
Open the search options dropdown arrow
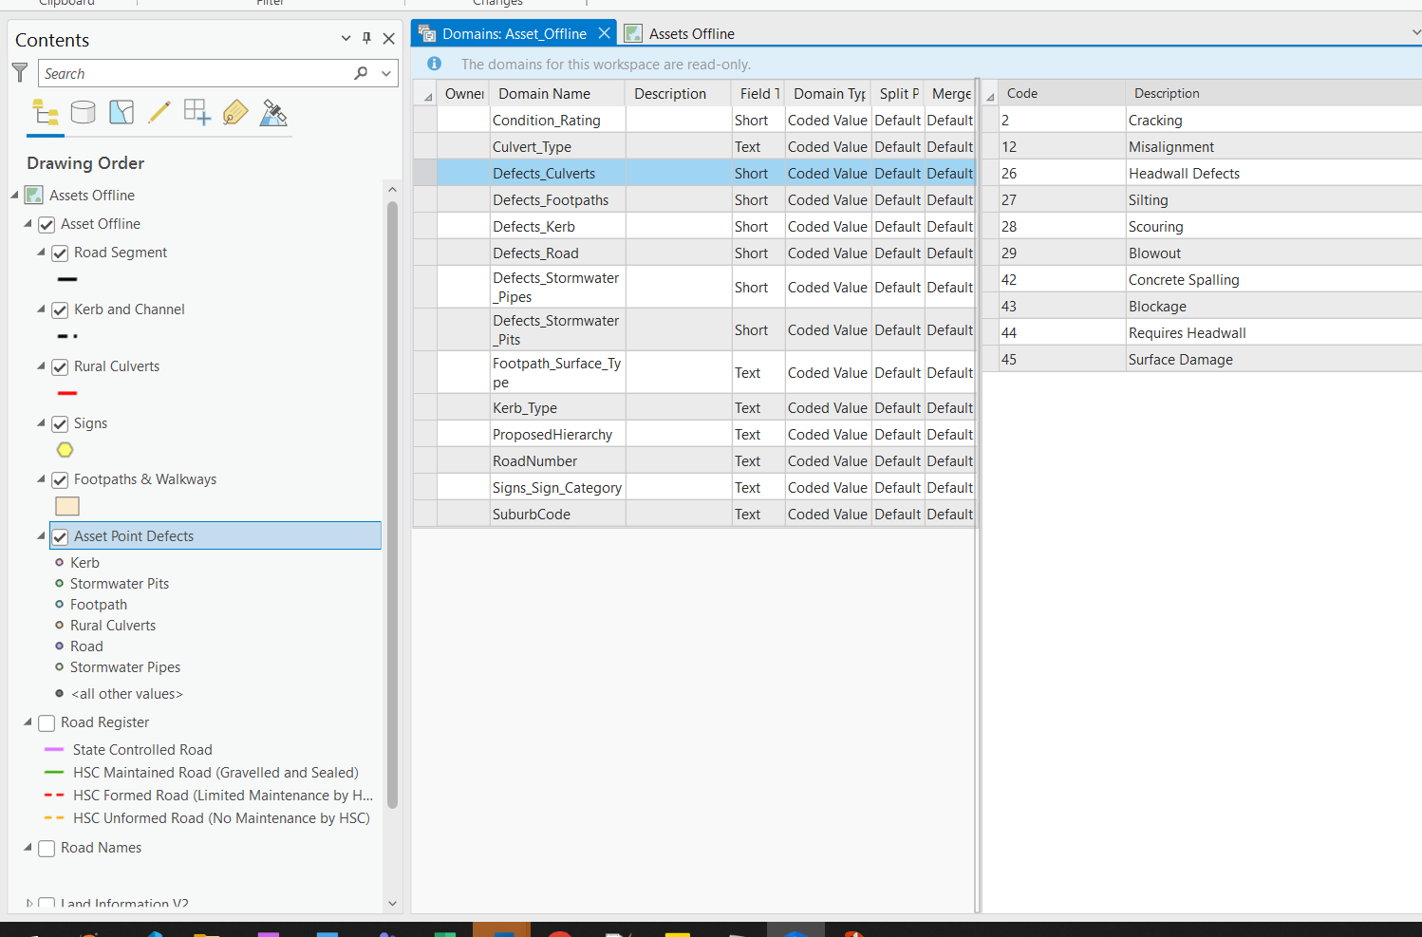pyautogui.click(x=385, y=73)
